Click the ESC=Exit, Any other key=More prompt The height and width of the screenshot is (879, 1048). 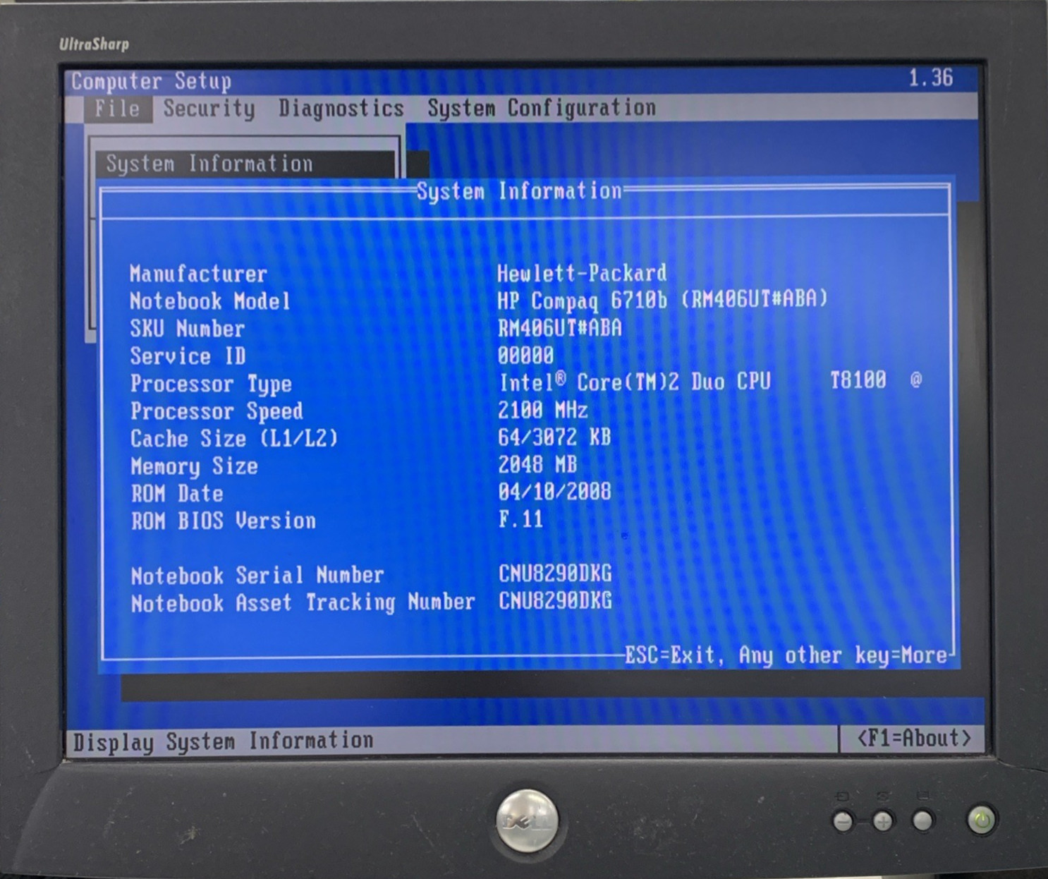pos(786,655)
